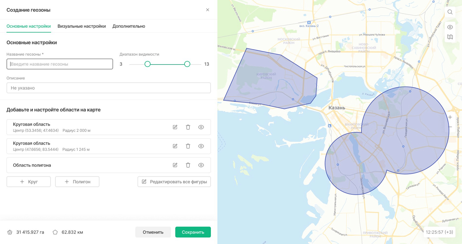Toggle visibility of first circular area
Image resolution: width=462 pixels, height=244 pixels.
point(201,127)
